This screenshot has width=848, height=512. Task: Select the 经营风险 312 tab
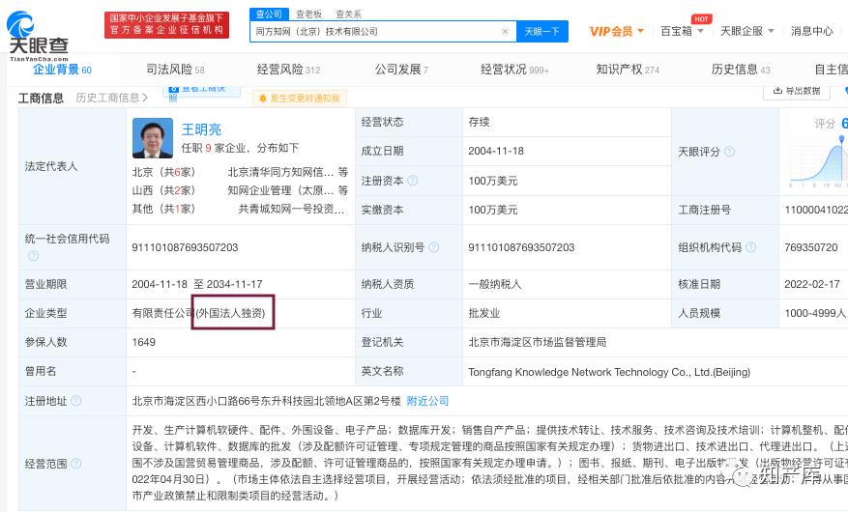(288, 70)
